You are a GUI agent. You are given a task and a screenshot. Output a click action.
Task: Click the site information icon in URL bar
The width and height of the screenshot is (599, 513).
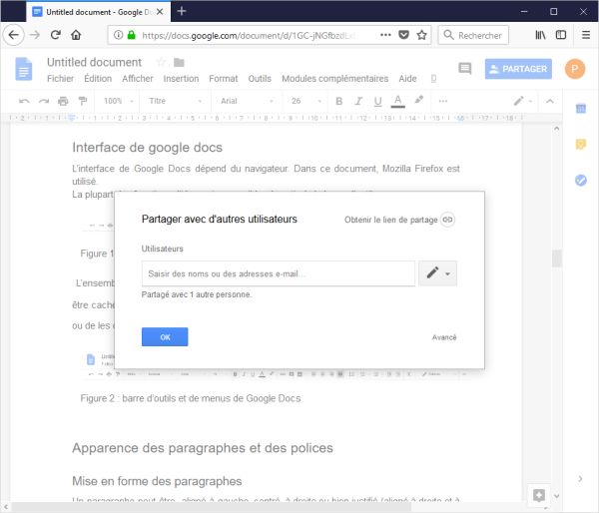pyautogui.click(x=119, y=35)
